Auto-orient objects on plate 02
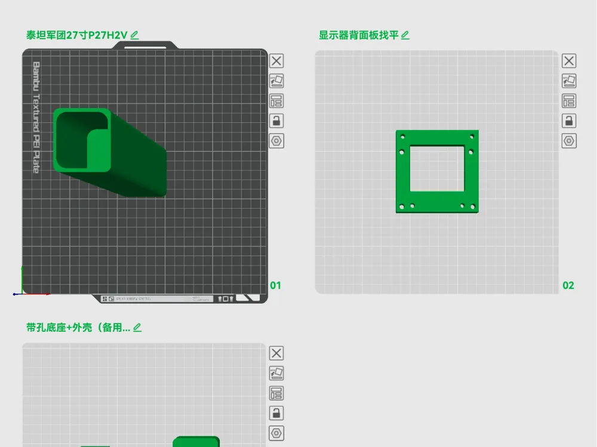597x447 pixels. click(x=569, y=81)
